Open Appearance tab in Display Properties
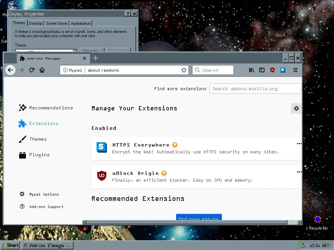 81,23
